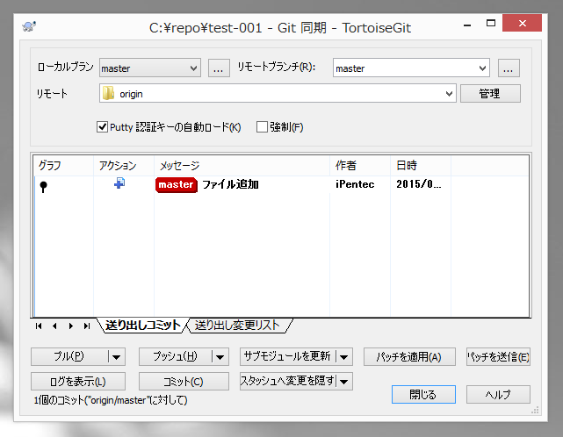Switch to 送り出し変更リスト tab
This screenshot has width=563, height=437.
click(x=237, y=325)
